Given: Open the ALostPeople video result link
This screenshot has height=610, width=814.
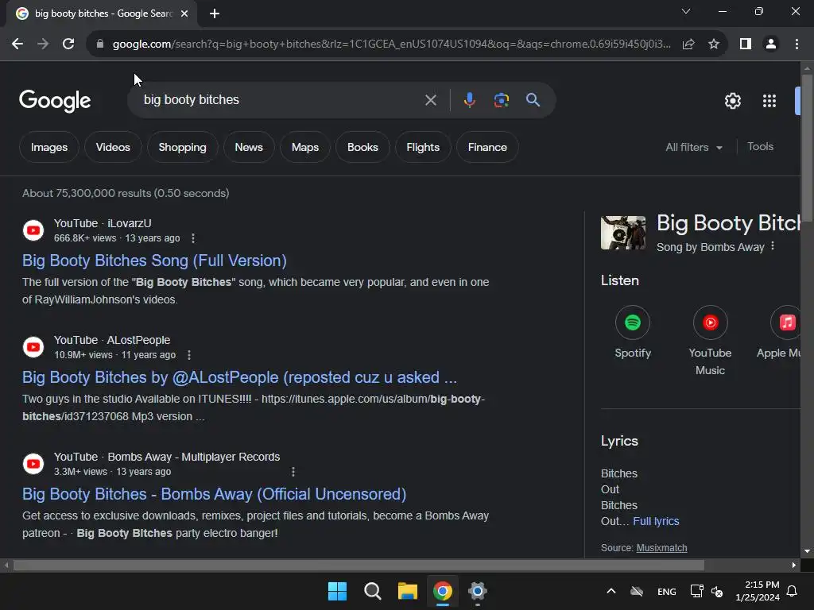Looking at the screenshot, I should tap(239, 377).
